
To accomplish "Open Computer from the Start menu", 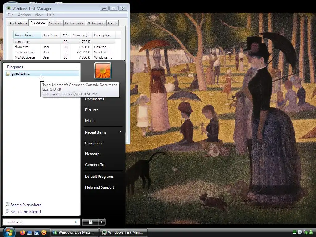I will (x=94, y=143).
